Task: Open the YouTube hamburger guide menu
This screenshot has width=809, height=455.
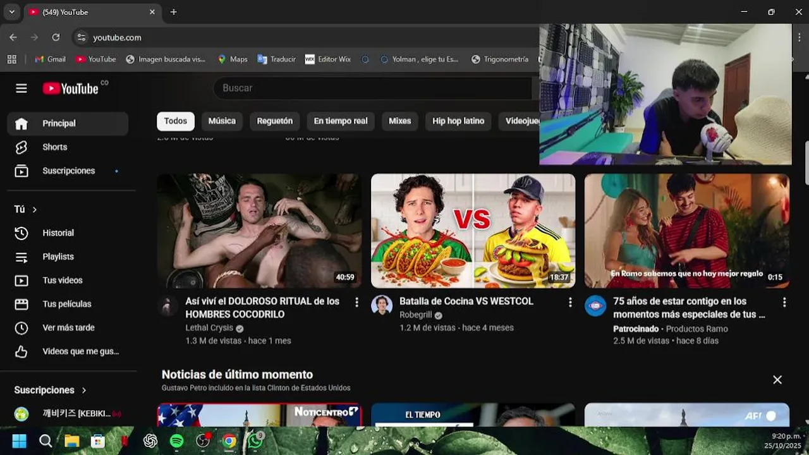Action: [21, 88]
